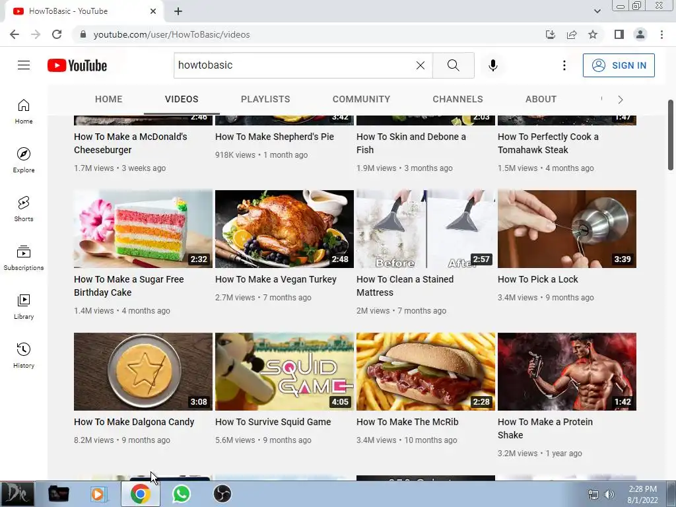Open How To Skin and Debone a Fish
Image resolution: width=676 pixels, height=507 pixels.
click(411, 143)
